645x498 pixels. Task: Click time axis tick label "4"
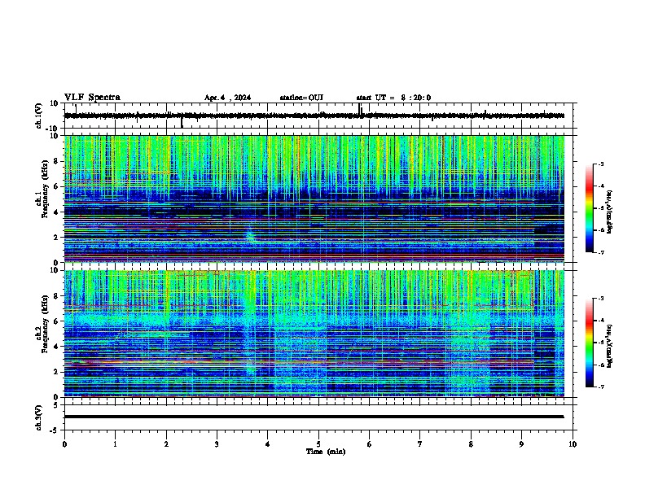click(x=267, y=443)
